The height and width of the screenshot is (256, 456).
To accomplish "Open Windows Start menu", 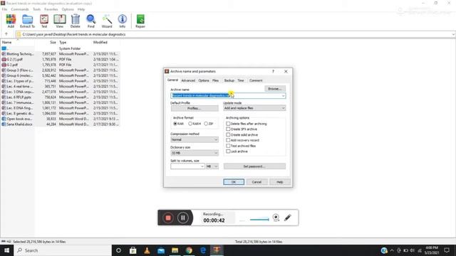I will [x=6, y=250].
